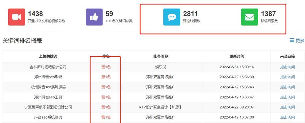305x123 pixels.
Task: Open source link for 宁夏跳舞俱乐部酒吧设计公司
Action: tap(287, 107)
